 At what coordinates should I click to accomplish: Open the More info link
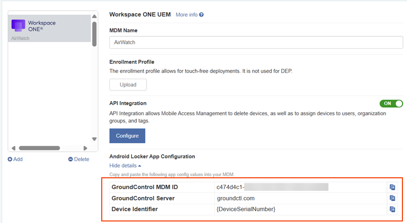[186, 15]
